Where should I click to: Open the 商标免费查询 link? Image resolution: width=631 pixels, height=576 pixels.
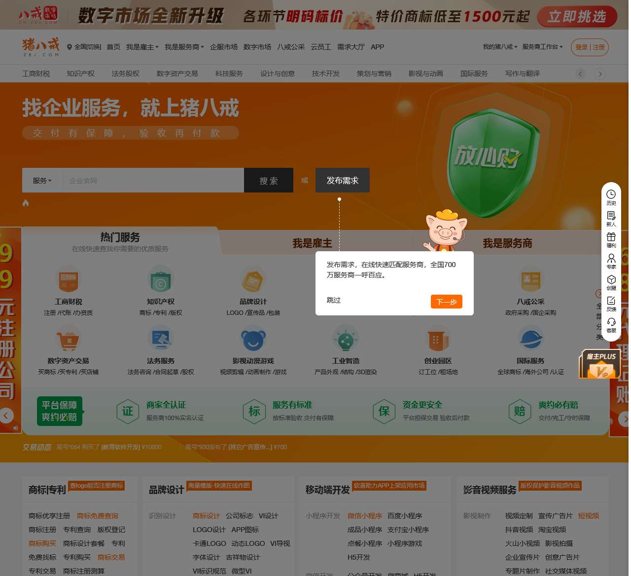coord(98,516)
